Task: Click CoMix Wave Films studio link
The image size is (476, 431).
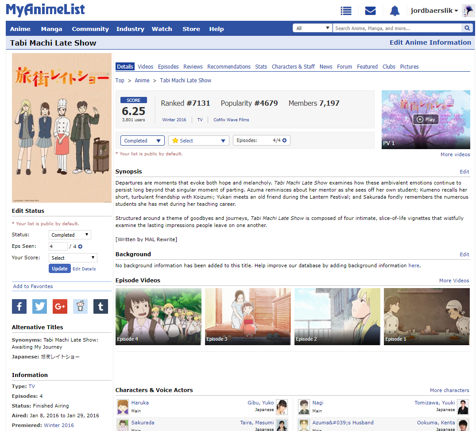Action: coord(231,120)
